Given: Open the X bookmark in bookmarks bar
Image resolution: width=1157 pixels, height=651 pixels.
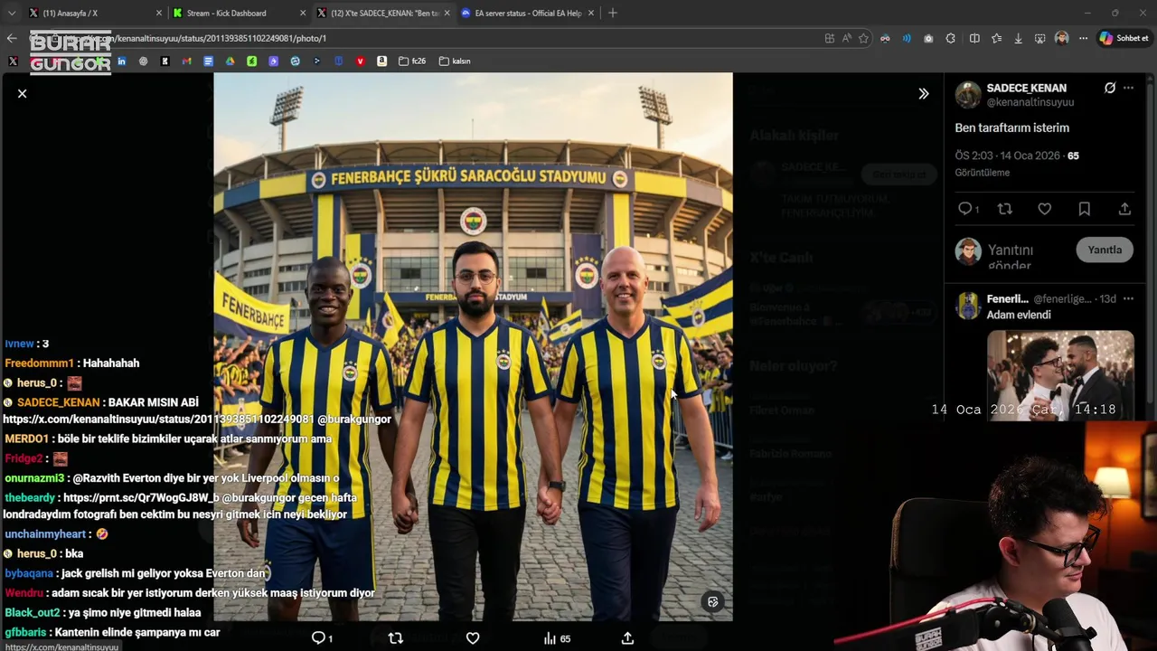Looking at the screenshot, I should (x=13, y=61).
